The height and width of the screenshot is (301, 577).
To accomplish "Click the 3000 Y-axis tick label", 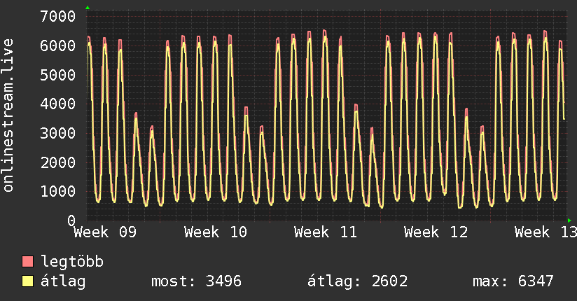I will (x=58, y=133).
